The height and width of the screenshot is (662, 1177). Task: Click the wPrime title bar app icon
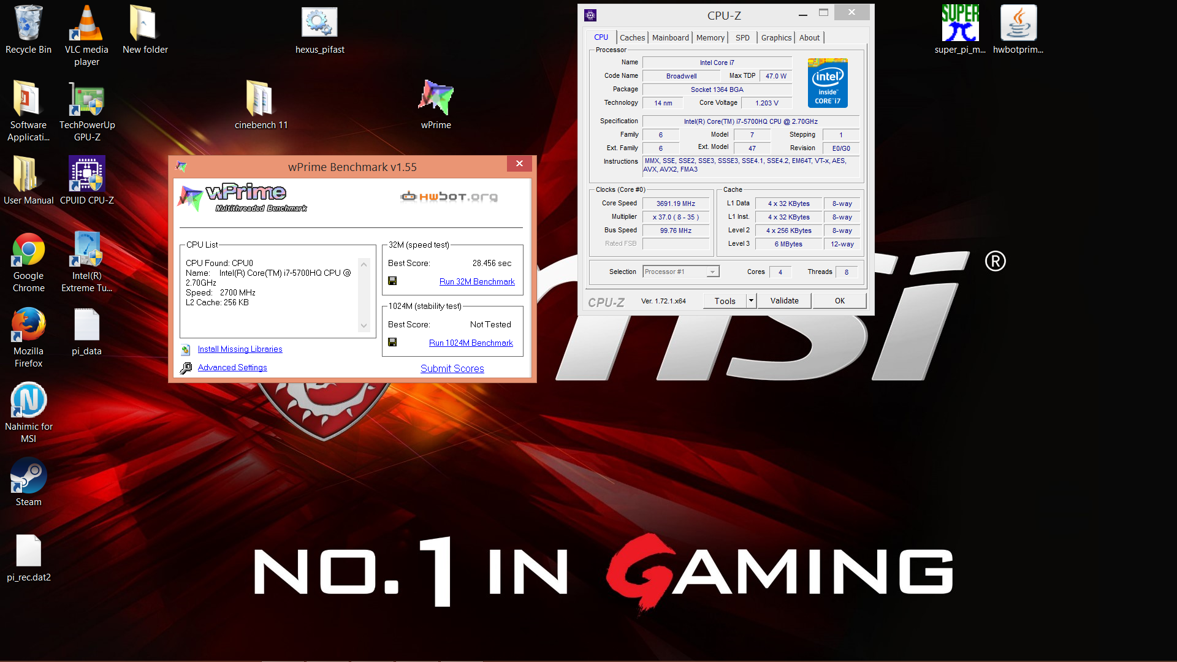click(181, 166)
